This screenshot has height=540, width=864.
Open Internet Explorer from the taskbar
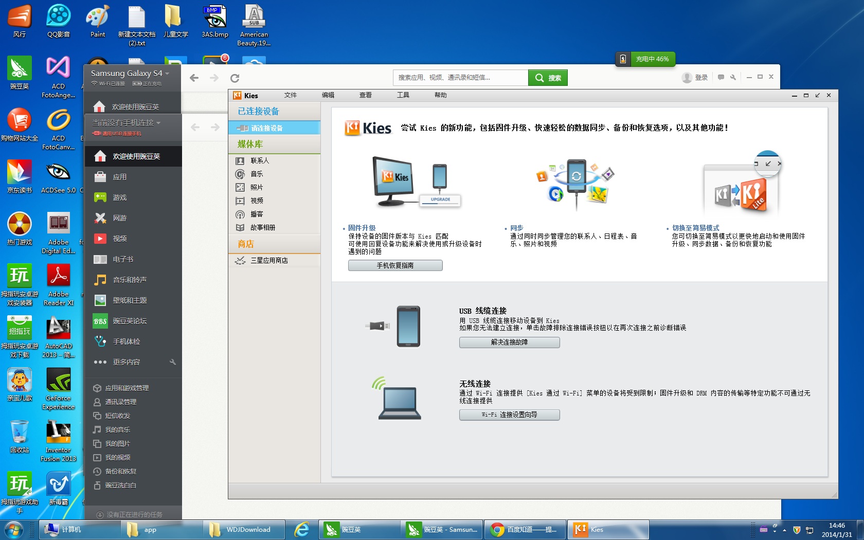click(301, 530)
